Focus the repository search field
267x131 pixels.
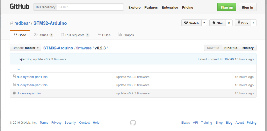pyautogui.click(x=90, y=7)
